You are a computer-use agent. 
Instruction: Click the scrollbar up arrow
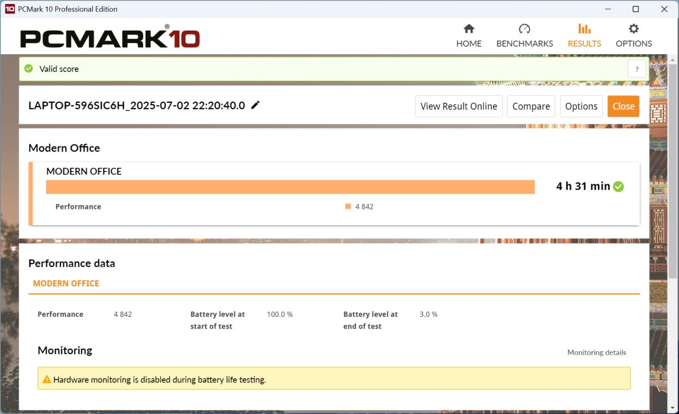point(673,59)
